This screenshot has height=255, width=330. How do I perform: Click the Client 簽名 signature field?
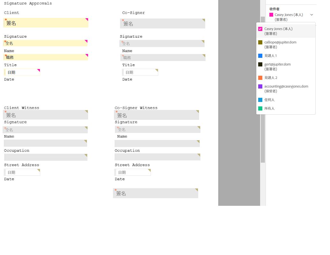point(46,23)
